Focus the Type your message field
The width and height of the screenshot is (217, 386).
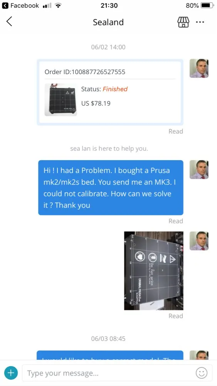tap(117, 373)
